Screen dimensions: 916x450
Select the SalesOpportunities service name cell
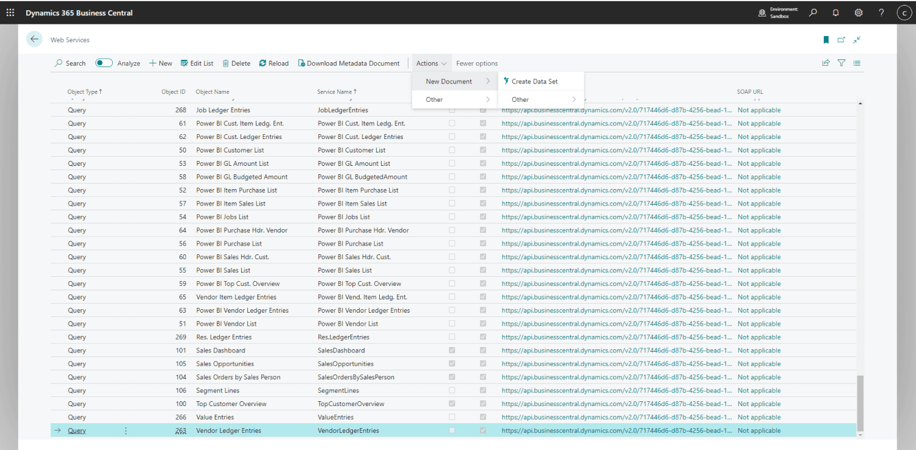pyautogui.click(x=346, y=364)
